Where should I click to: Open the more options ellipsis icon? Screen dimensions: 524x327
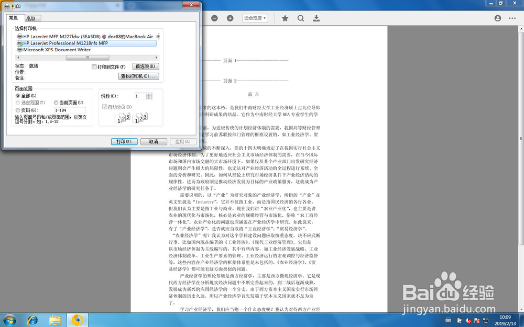(512, 17)
